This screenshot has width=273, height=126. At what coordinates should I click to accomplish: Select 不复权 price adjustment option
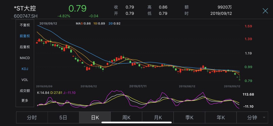pyautogui.click(x=25, y=25)
